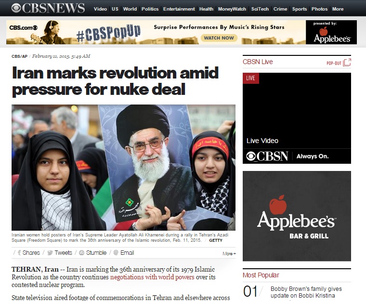This screenshot has width=366, height=301.
Task: Open the CBSN Live pop-out icon
Action: pyautogui.click(x=347, y=62)
